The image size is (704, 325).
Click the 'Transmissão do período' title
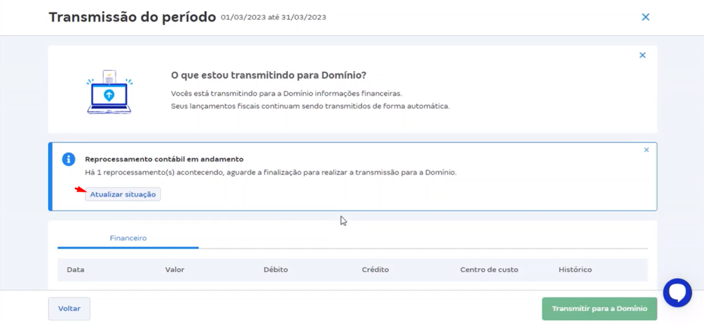pyautogui.click(x=132, y=17)
